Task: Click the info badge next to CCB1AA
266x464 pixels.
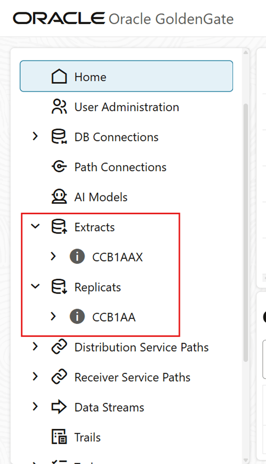Action: [x=77, y=317]
